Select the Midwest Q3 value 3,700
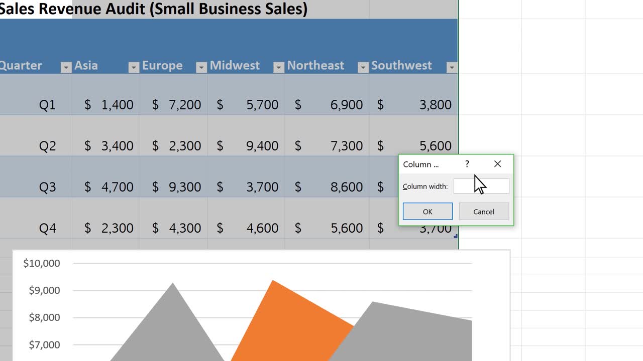Viewport: 643px width, 361px height. (246, 177)
